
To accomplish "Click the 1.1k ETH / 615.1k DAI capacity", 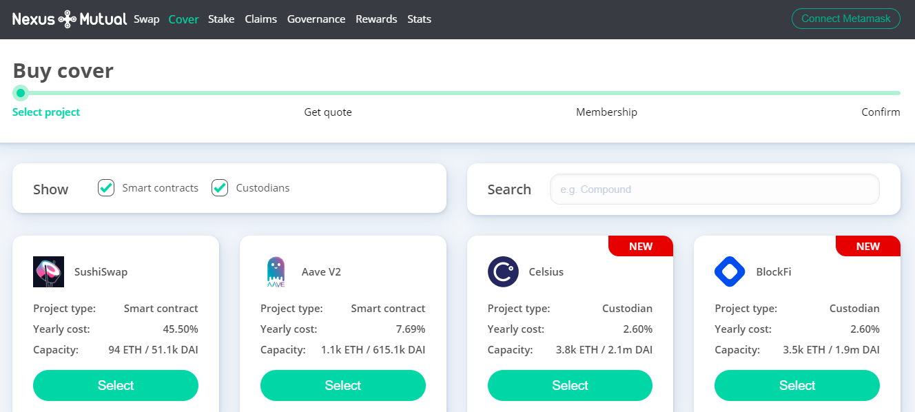I will 373,350.
